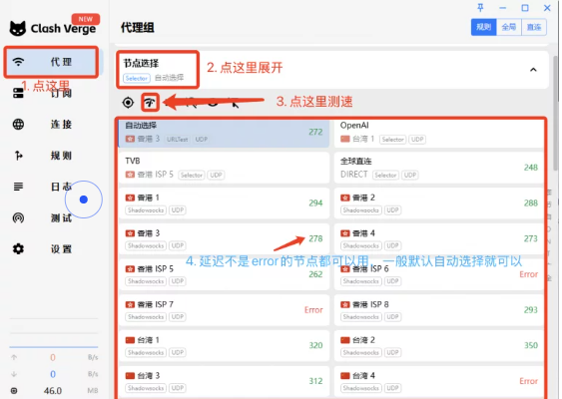This screenshot has width=562, height=399.
Task: Select the 自动选择 URLTest node card
Action: (224, 133)
